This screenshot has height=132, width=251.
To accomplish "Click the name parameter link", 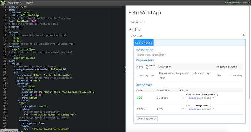I will pyautogui.click(x=140, y=75).
